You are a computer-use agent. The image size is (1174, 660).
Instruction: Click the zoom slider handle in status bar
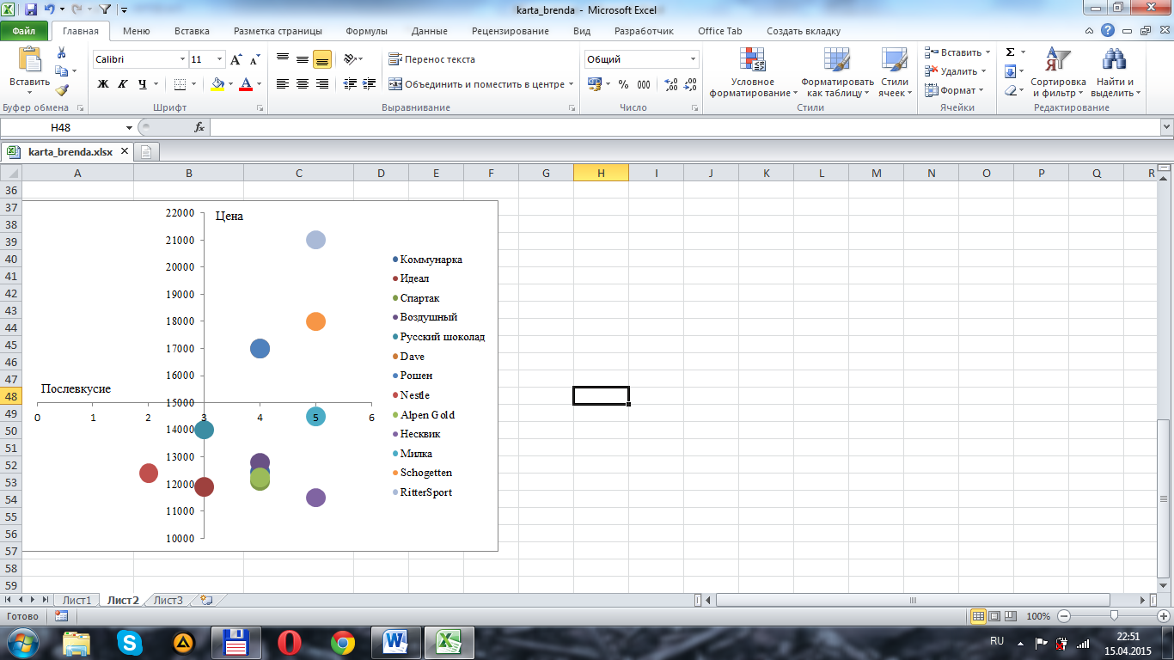1114,616
